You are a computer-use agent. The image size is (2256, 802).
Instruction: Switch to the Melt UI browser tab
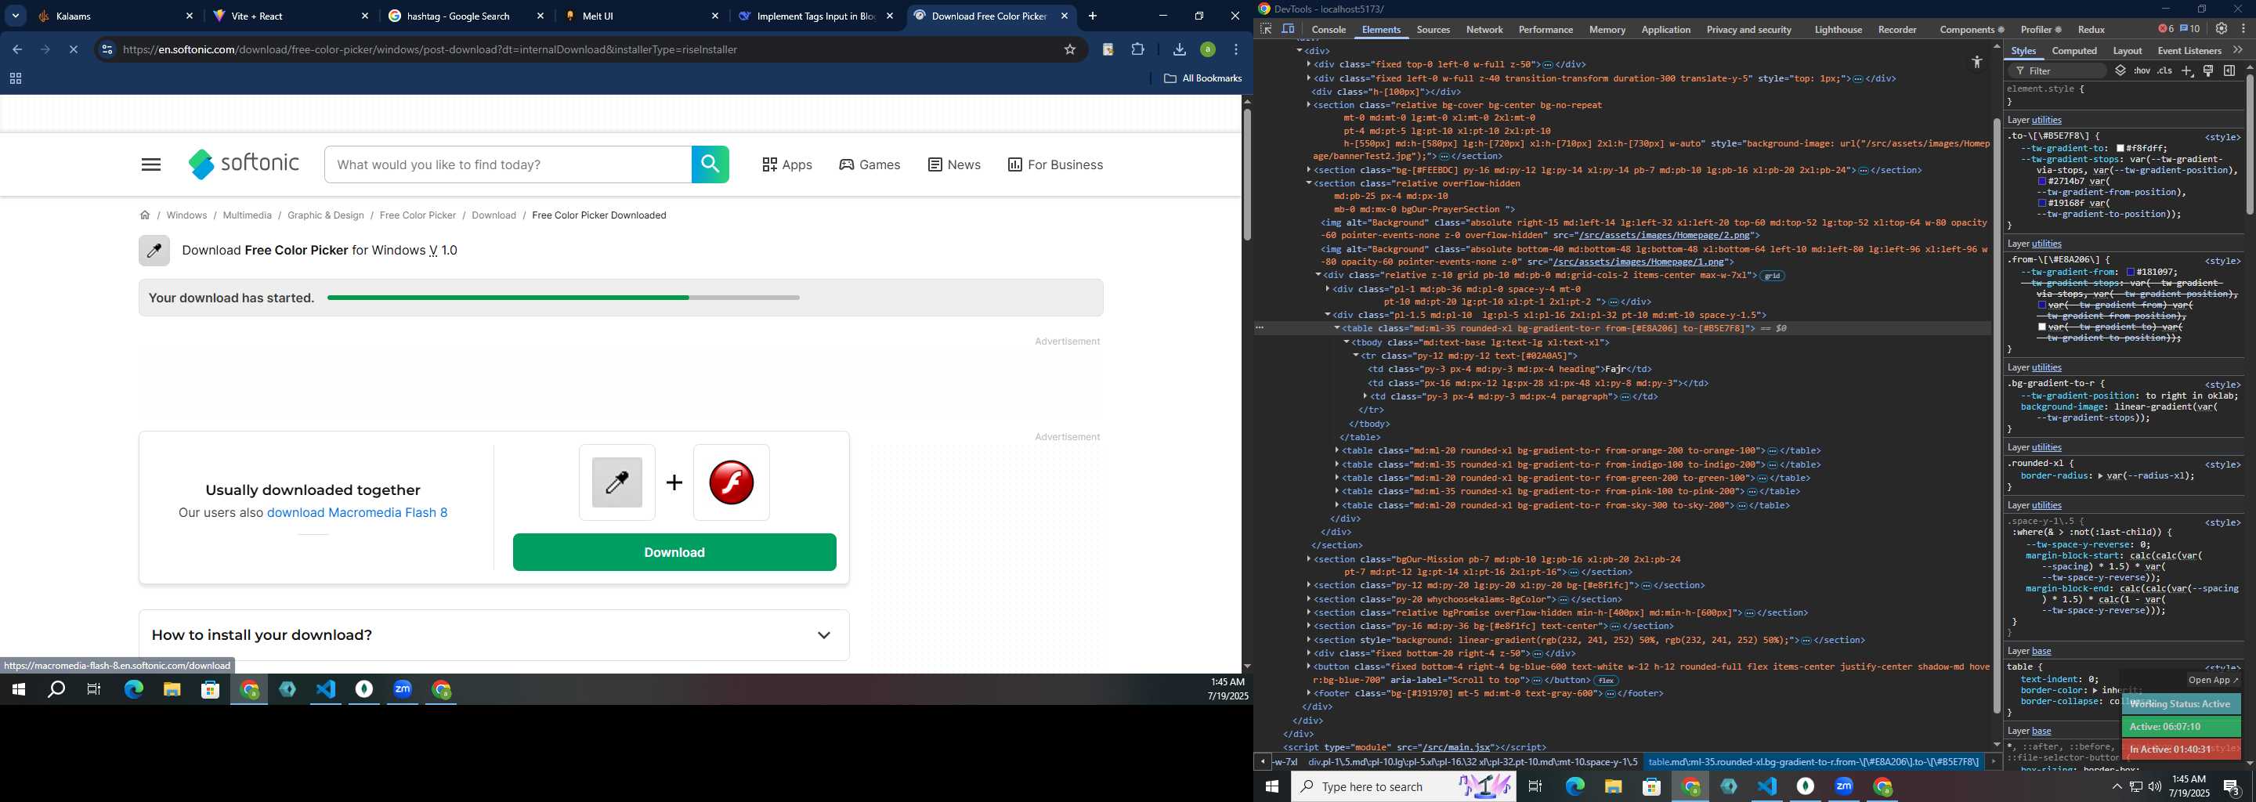pyautogui.click(x=643, y=16)
